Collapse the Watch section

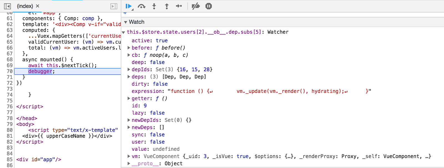[x=126, y=22]
